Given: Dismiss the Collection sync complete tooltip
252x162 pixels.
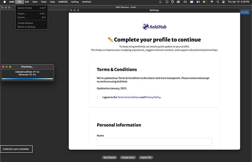Looking at the screenshot, I should coord(16,149).
